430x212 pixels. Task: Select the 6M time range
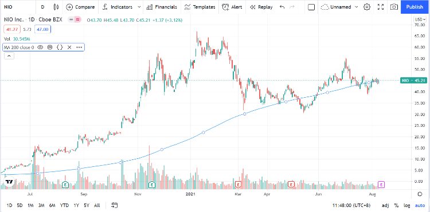[x=52, y=205]
